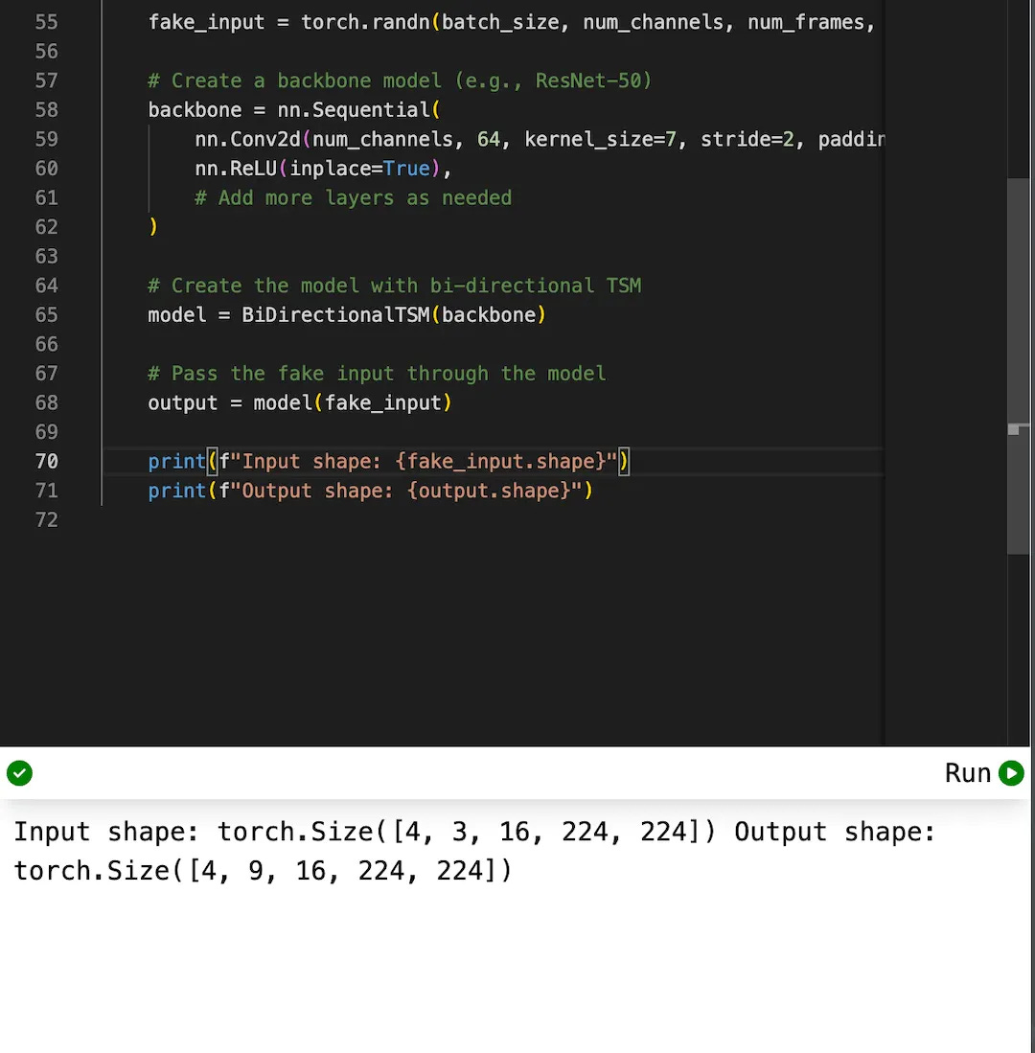Place cursor on fake_input = torch.randn line

[x=511, y=22]
